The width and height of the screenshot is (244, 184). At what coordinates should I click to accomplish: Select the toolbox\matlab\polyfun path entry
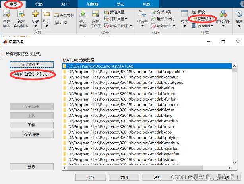click(147, 138)
